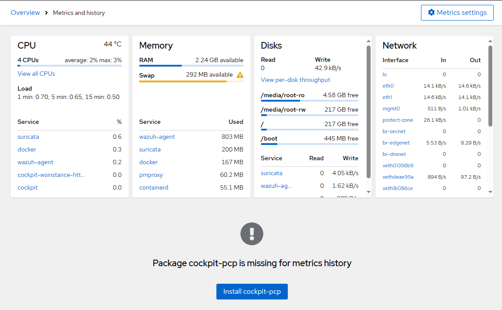Open View per-disk throughput link
Screen dimensions: 502x310
(295, 80)
